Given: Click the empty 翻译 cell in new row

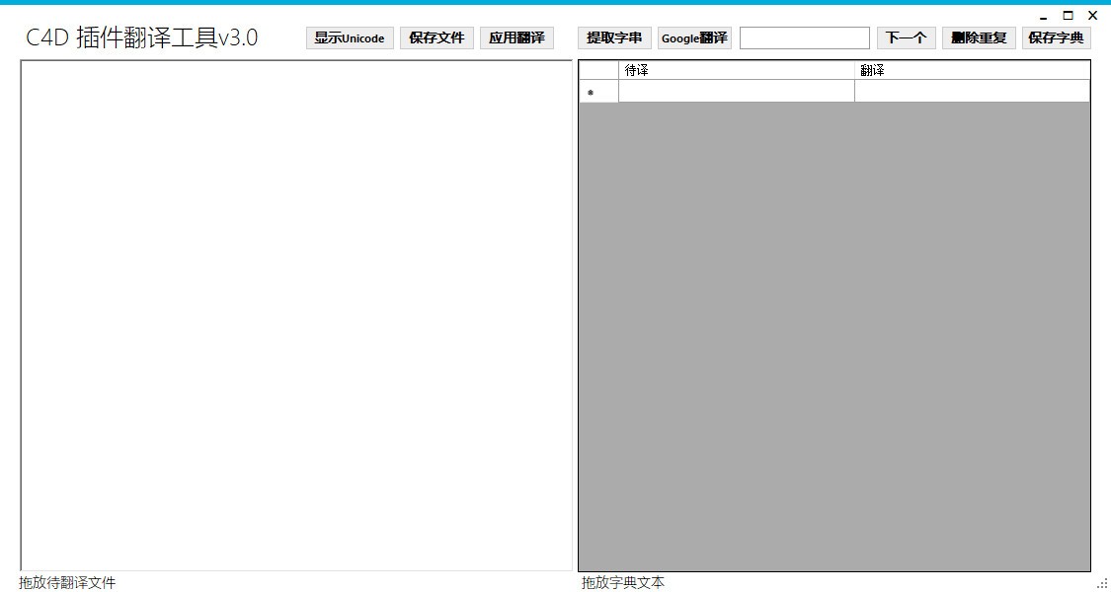Looking at the screenshot, I should pos(972,92).
